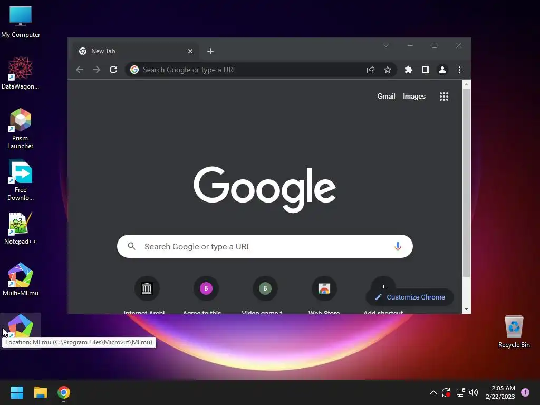Screen dimensions: 540x405
Task: Click the scrollbar down arrow
Action: [x=466, y=309]
